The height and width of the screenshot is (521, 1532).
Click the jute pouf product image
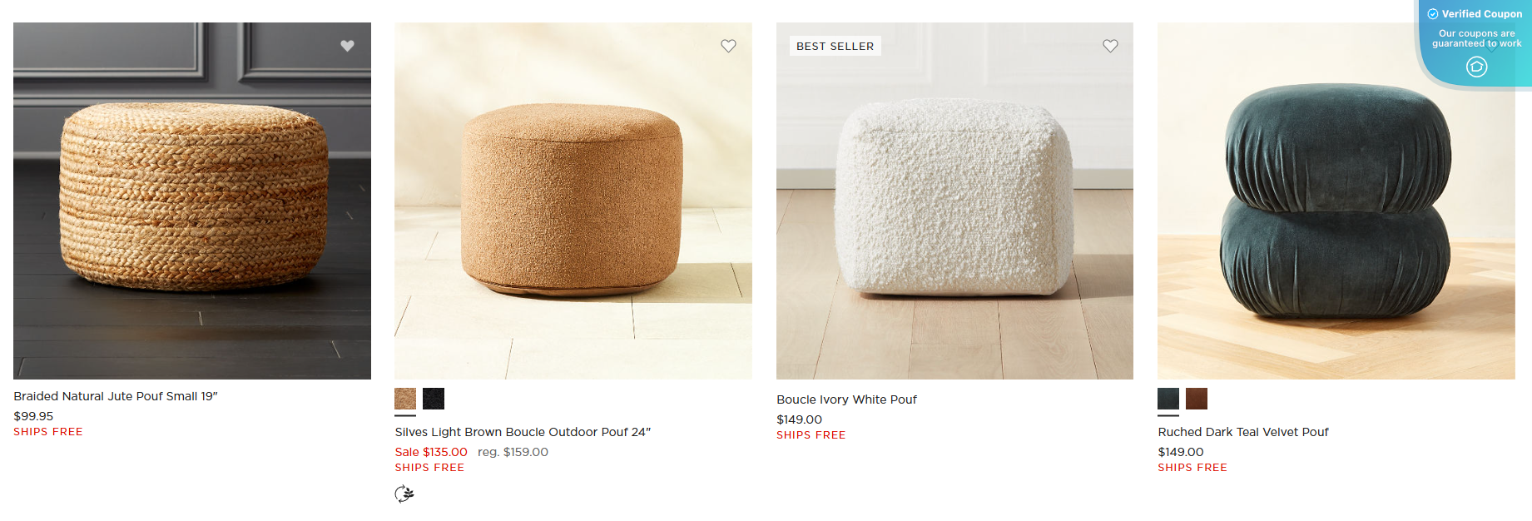tap(192, 201)
